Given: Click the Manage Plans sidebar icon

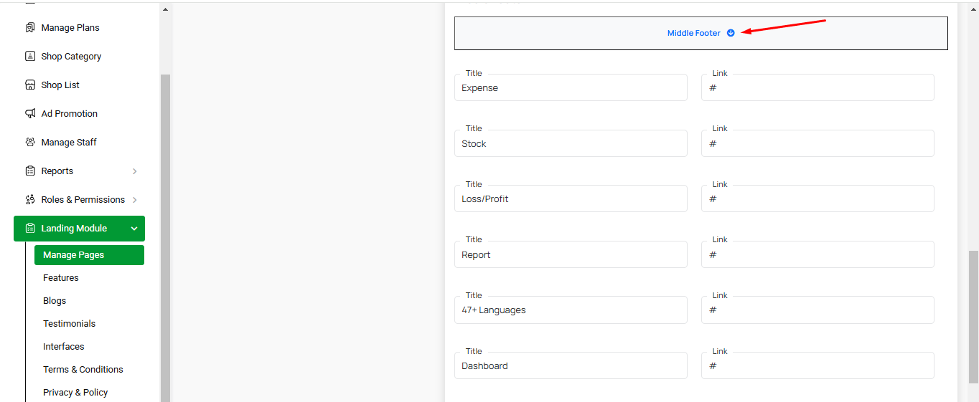Looking at the screenshot, I should pyautogui.click(x=30, y=28).
